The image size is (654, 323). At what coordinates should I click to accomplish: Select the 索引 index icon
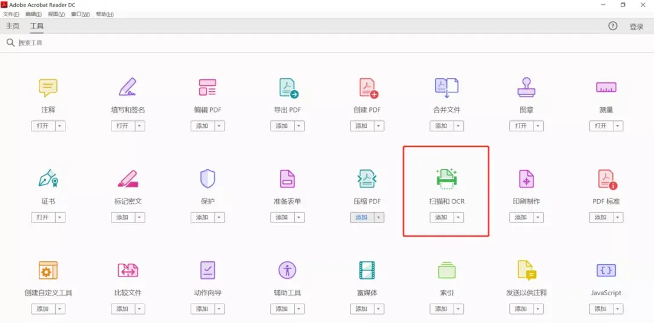tap(447, 270)
